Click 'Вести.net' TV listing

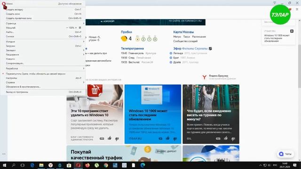pyautogui.click(x=134, y=62)
